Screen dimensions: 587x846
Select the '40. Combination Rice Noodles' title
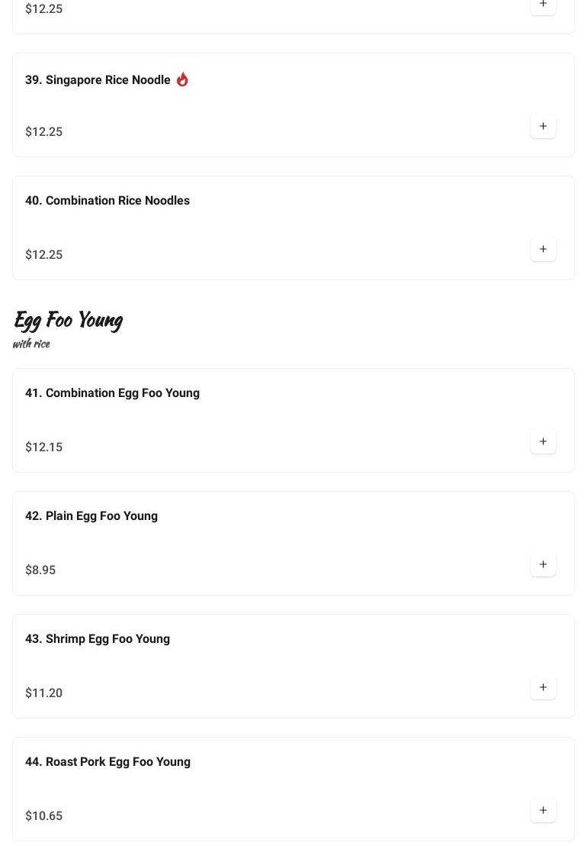pos(107,201)
